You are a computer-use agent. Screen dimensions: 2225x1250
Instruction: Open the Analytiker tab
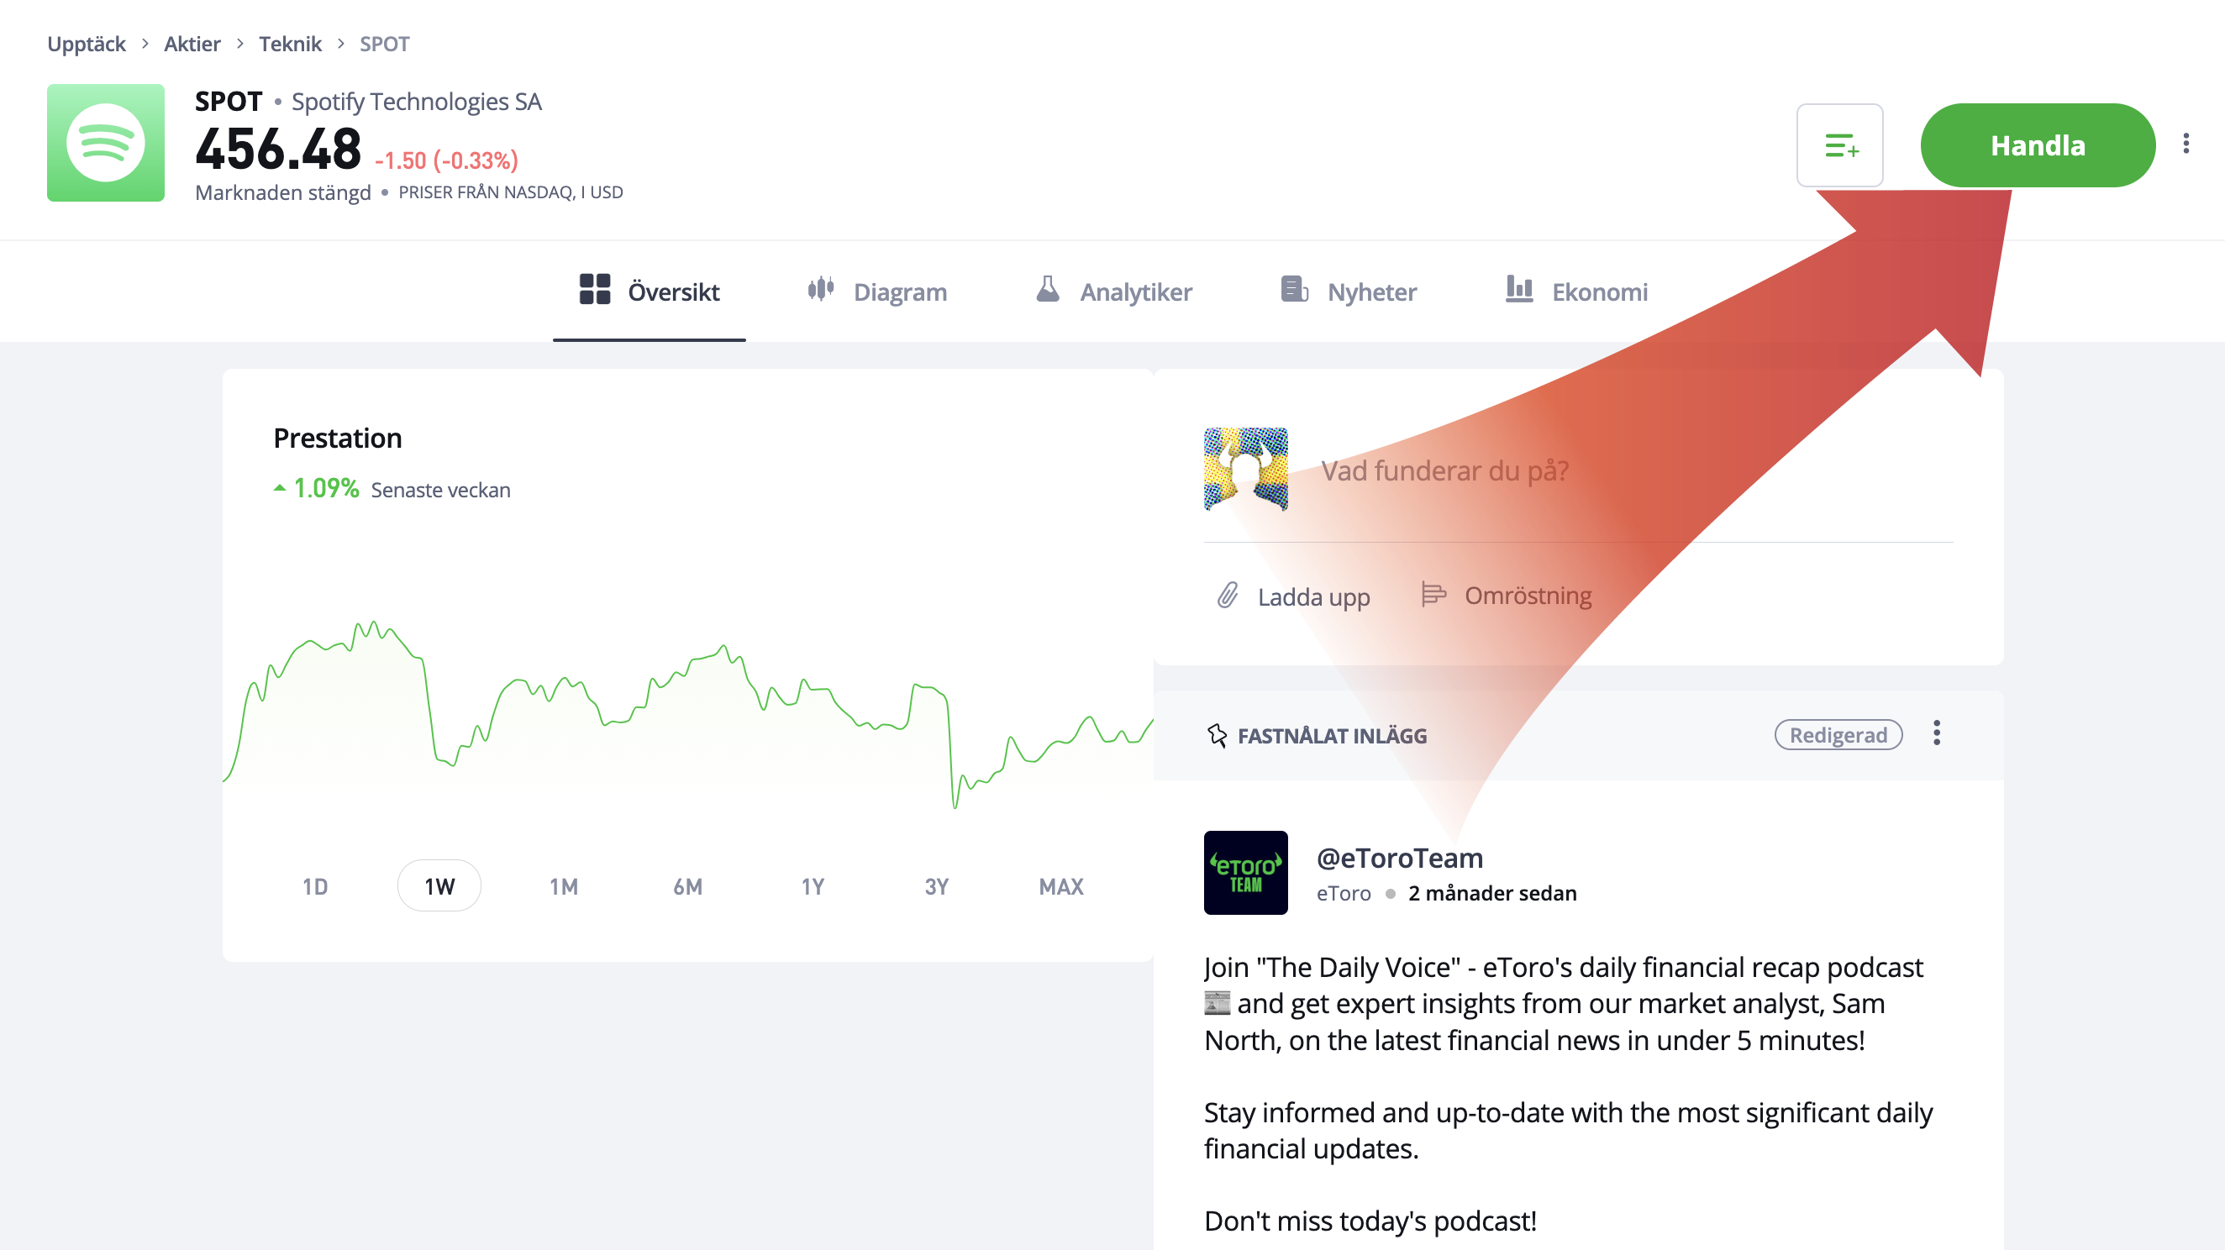point(1114,291)
